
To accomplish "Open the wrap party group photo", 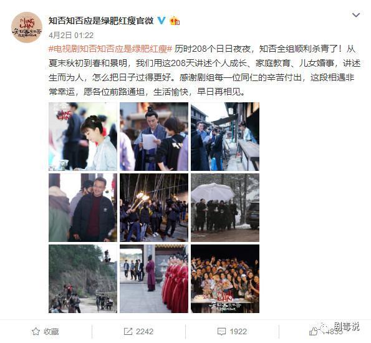I will click(225, 279).
